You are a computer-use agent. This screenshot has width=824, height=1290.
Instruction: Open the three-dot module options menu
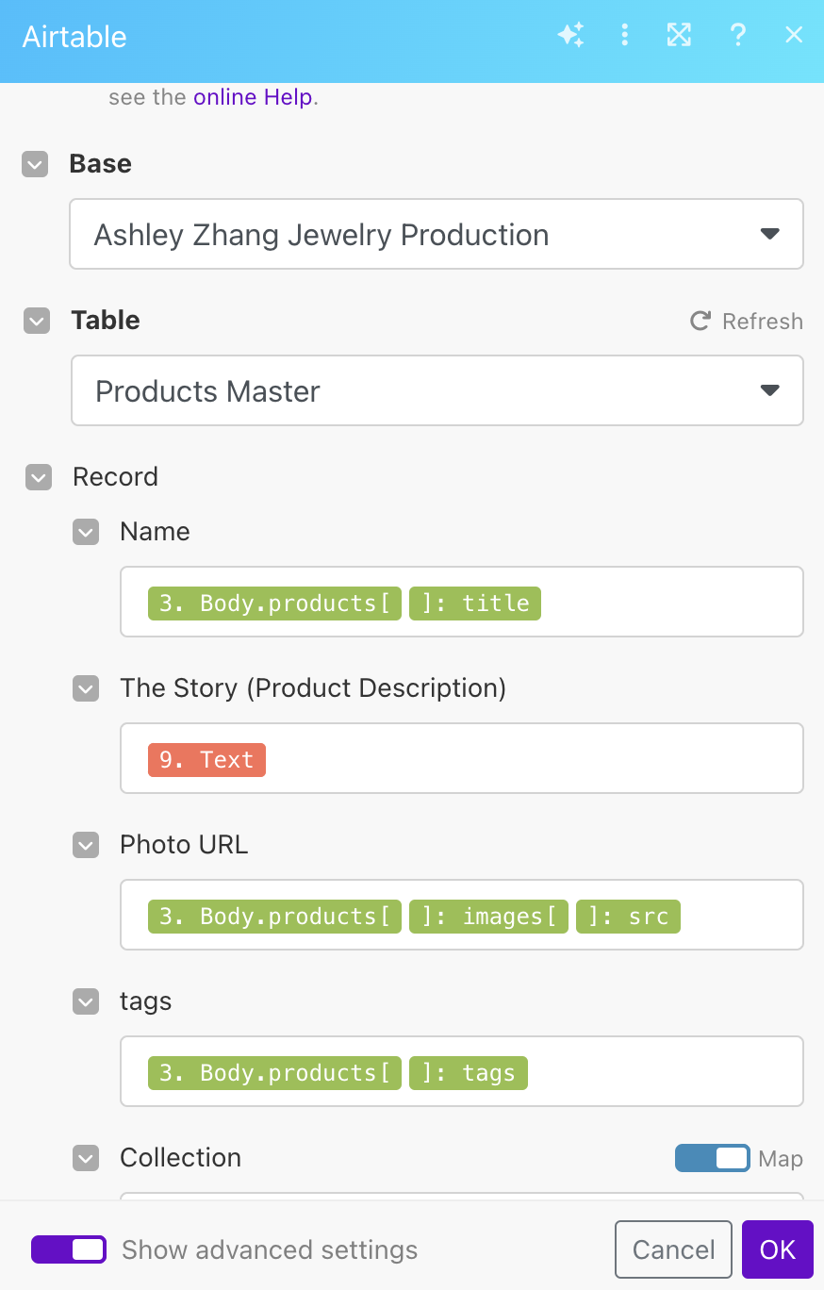(624, 36)
